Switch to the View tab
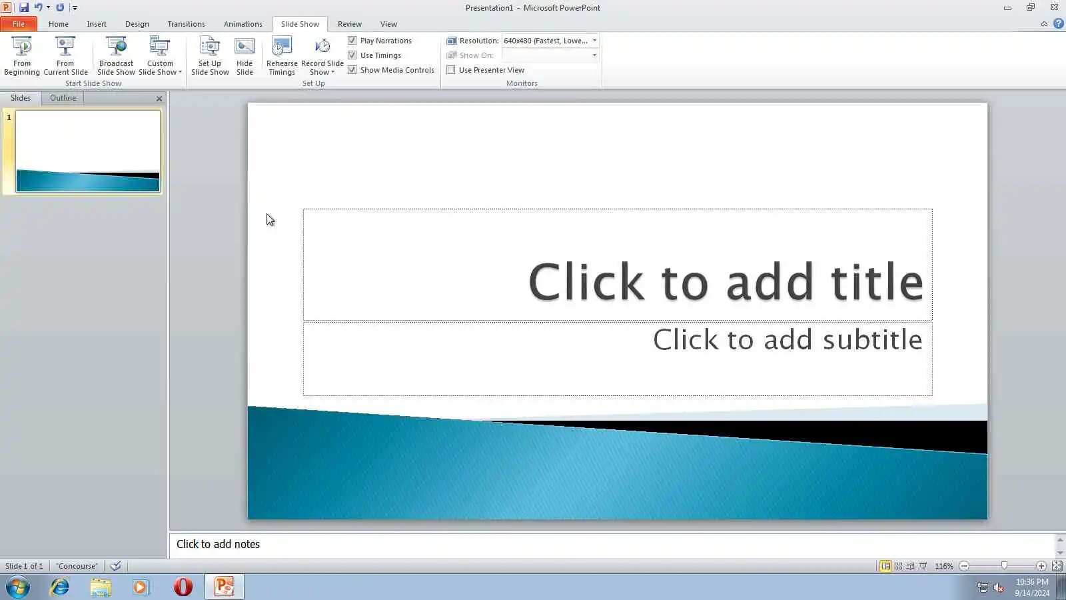The width and height of the screenshot is (1066, 600). tap(388, 24)
